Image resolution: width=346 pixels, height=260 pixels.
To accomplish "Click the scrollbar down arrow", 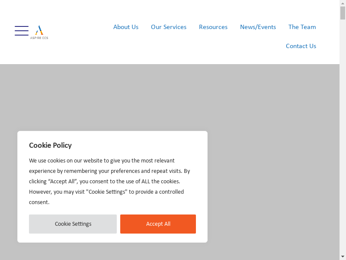I will [x=343, y=256].
